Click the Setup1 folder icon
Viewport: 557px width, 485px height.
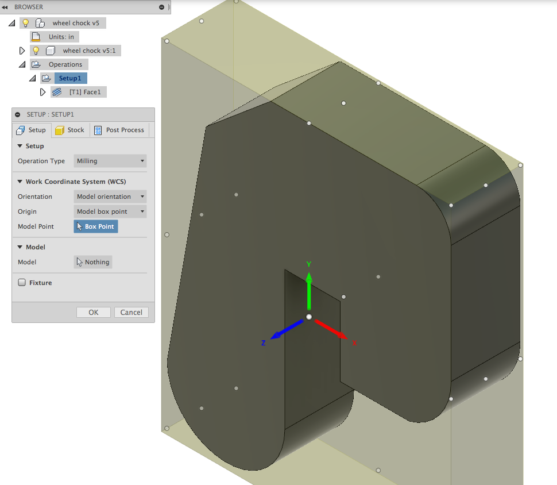click(46, 78)
